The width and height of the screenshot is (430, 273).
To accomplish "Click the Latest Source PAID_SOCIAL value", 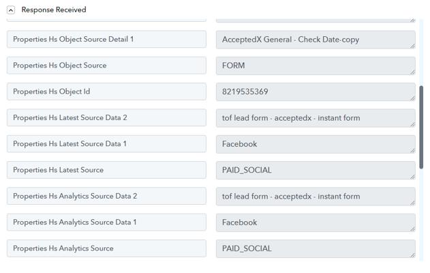I will pos(315,170).
